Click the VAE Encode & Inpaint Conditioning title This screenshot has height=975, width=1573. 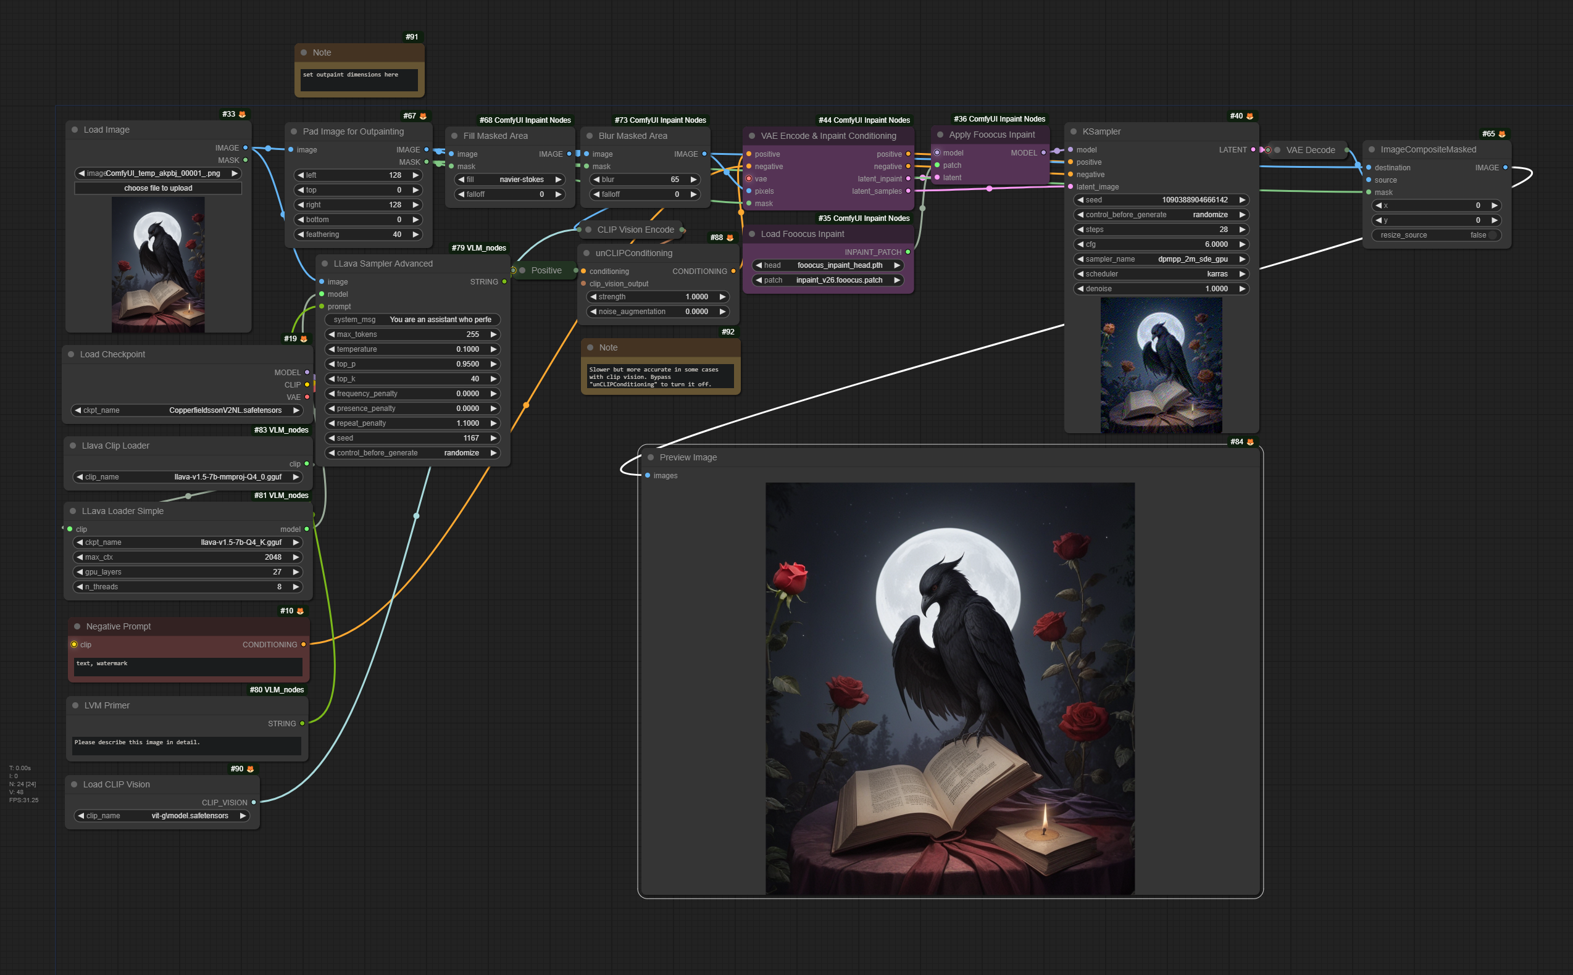828,135
